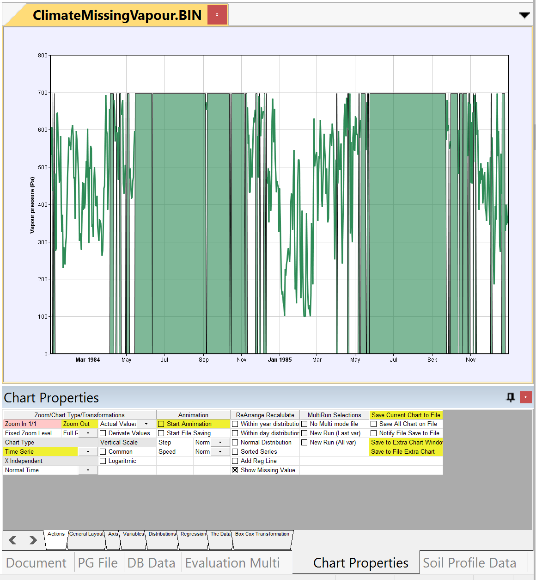Open the Document panel tab

pos(37,563)
